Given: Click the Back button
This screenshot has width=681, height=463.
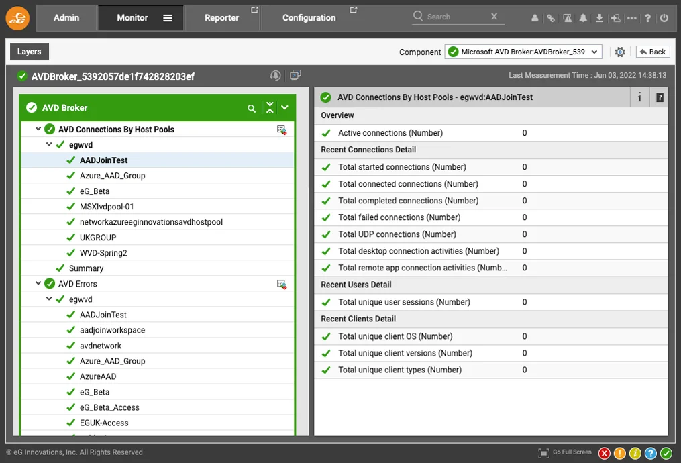Looking at the screenshot, I should [x=653, y=52].
